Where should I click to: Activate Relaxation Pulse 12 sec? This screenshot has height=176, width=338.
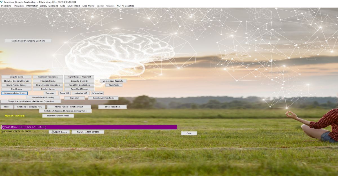click(x=15, y=93)
